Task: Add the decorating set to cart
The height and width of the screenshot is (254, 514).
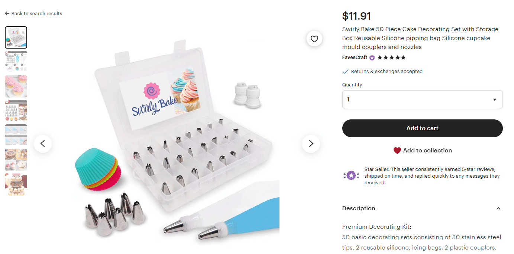Action: 422,128
